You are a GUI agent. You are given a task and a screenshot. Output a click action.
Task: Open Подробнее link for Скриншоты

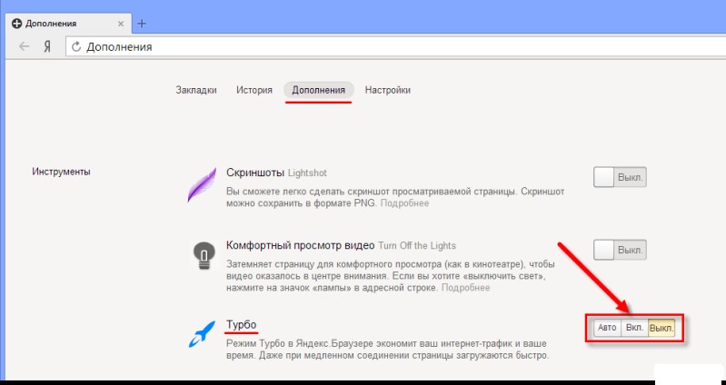coord(404,203)
